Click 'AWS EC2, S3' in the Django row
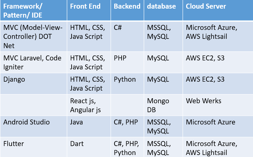Screen dimensions: 253x157 [218, 84]
